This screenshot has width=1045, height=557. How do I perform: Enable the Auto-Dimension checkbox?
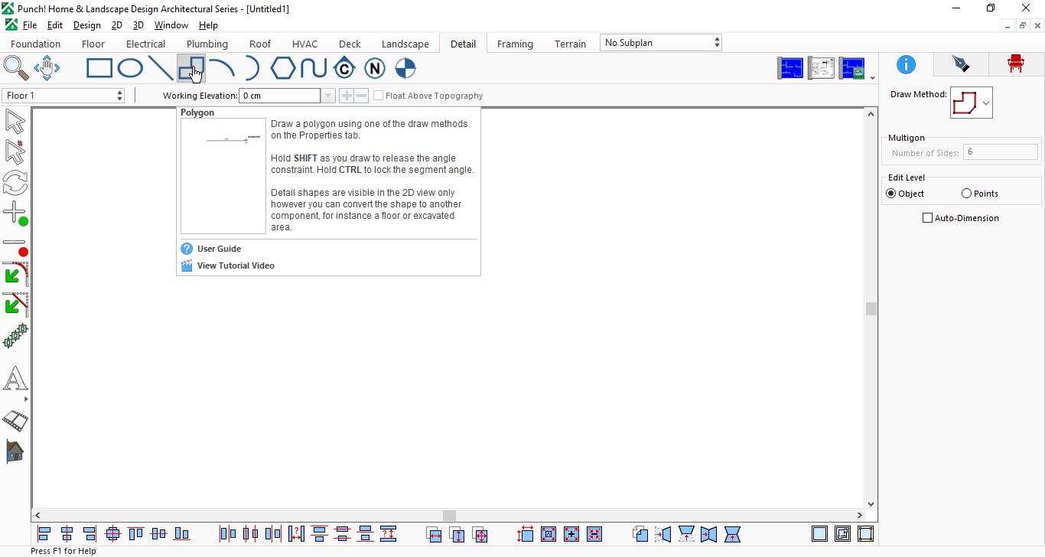pyautogui.click(x=928, y=218)
